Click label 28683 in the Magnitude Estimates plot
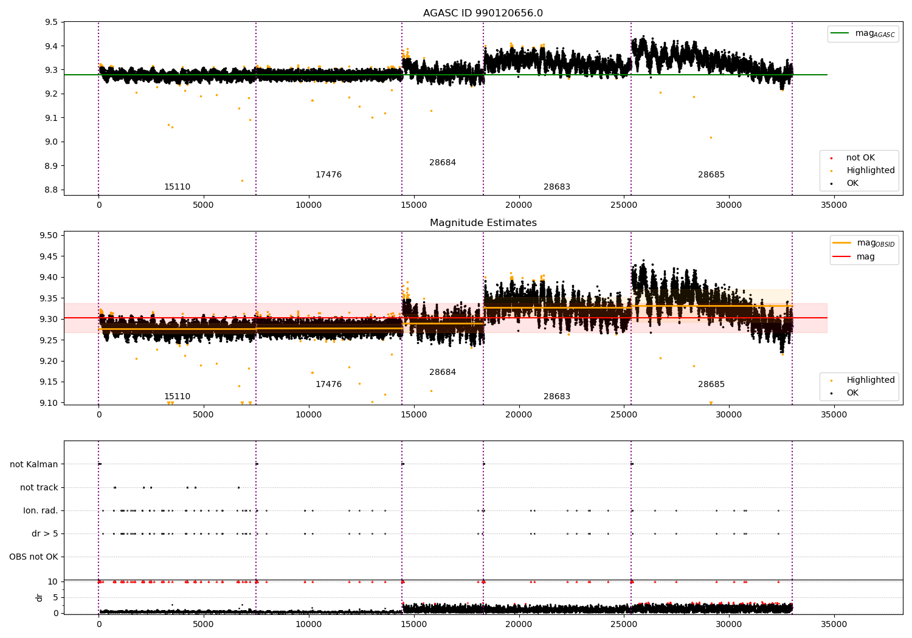 click(x=557, y=397)
